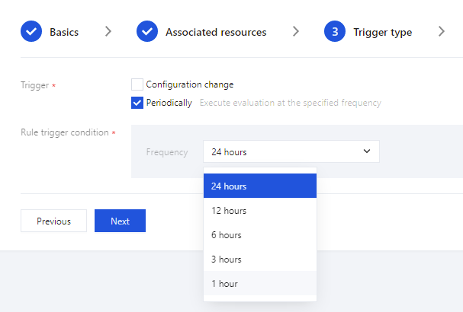This screenshot has width=463, height=312.
Task: Open the Basics step label
Action: click(64, 32)
